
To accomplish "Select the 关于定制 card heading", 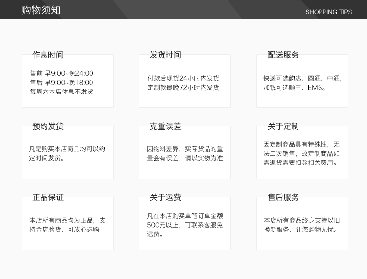I will [283, 126].
